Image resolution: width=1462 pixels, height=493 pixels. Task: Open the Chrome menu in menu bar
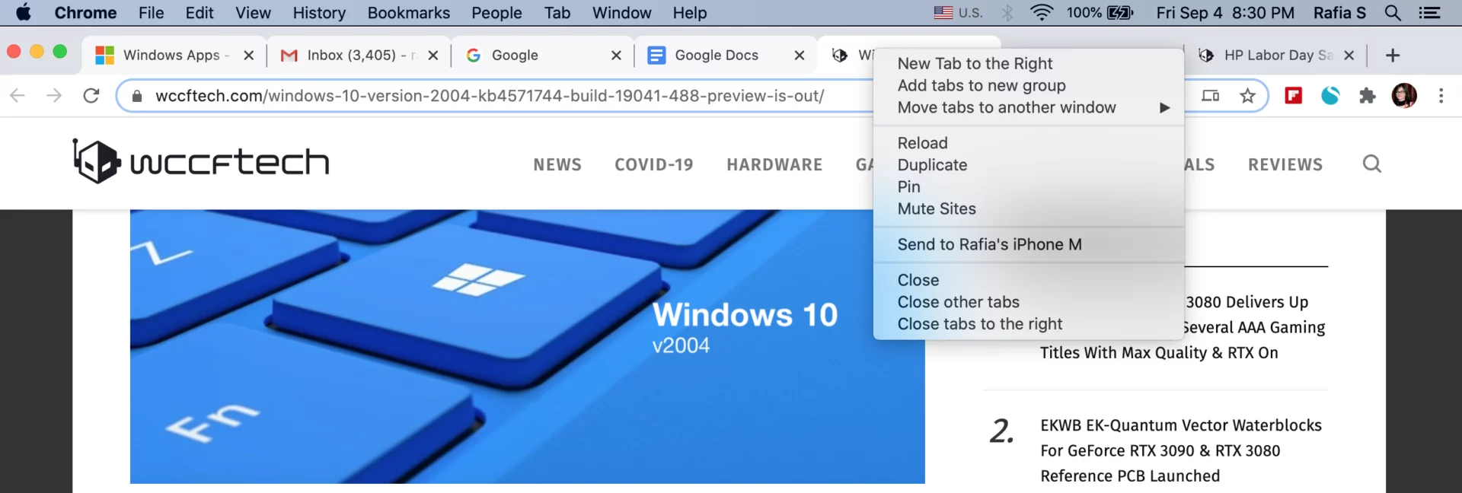pos(85,13)
